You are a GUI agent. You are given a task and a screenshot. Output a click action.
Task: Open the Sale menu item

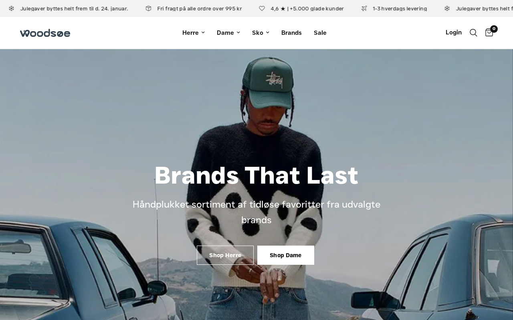coord(320,33)
